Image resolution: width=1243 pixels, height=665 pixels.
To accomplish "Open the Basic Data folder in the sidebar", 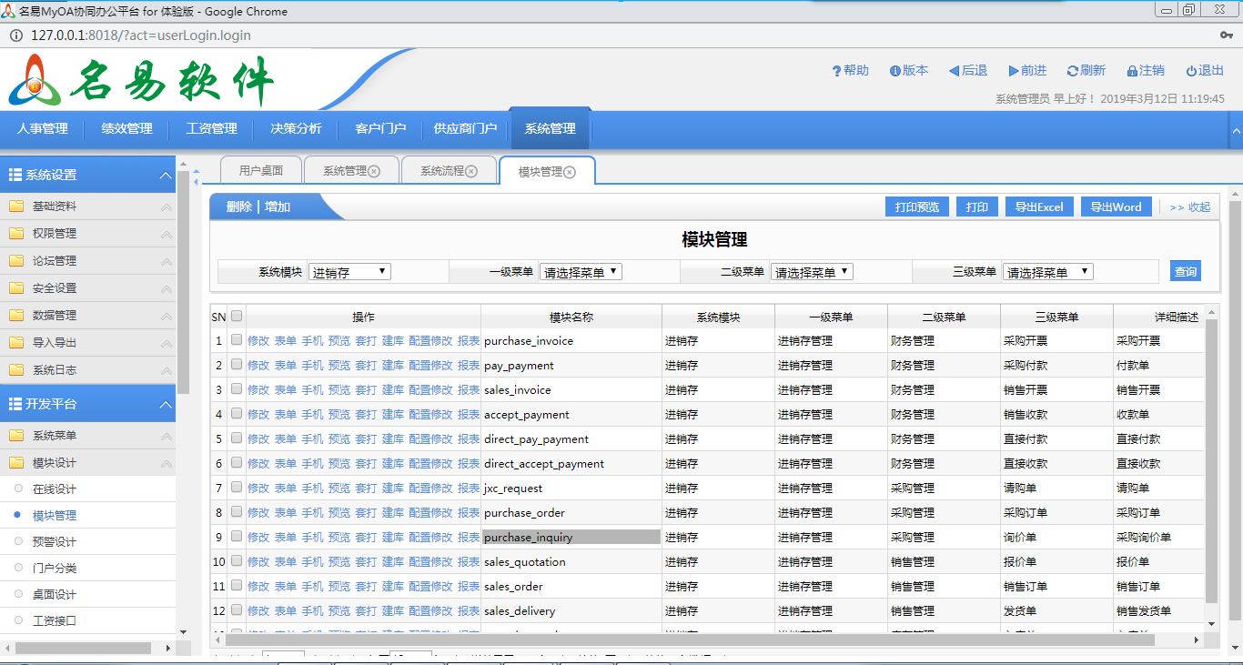I will click(x=55, y=207).
